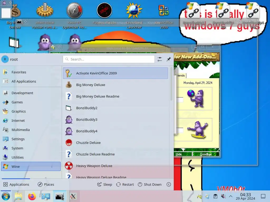Click the launcher Search field
Screen dimensions: 270x202
click(109, 59)
